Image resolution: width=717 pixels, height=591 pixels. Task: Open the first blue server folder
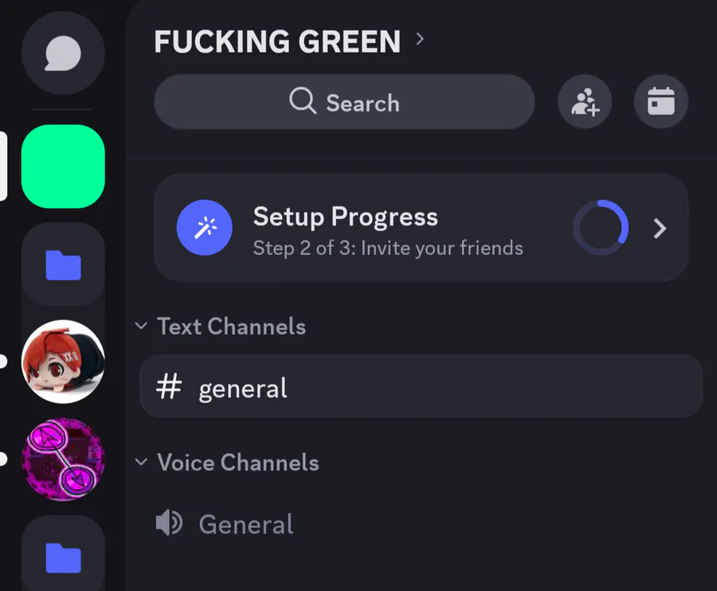63,264
